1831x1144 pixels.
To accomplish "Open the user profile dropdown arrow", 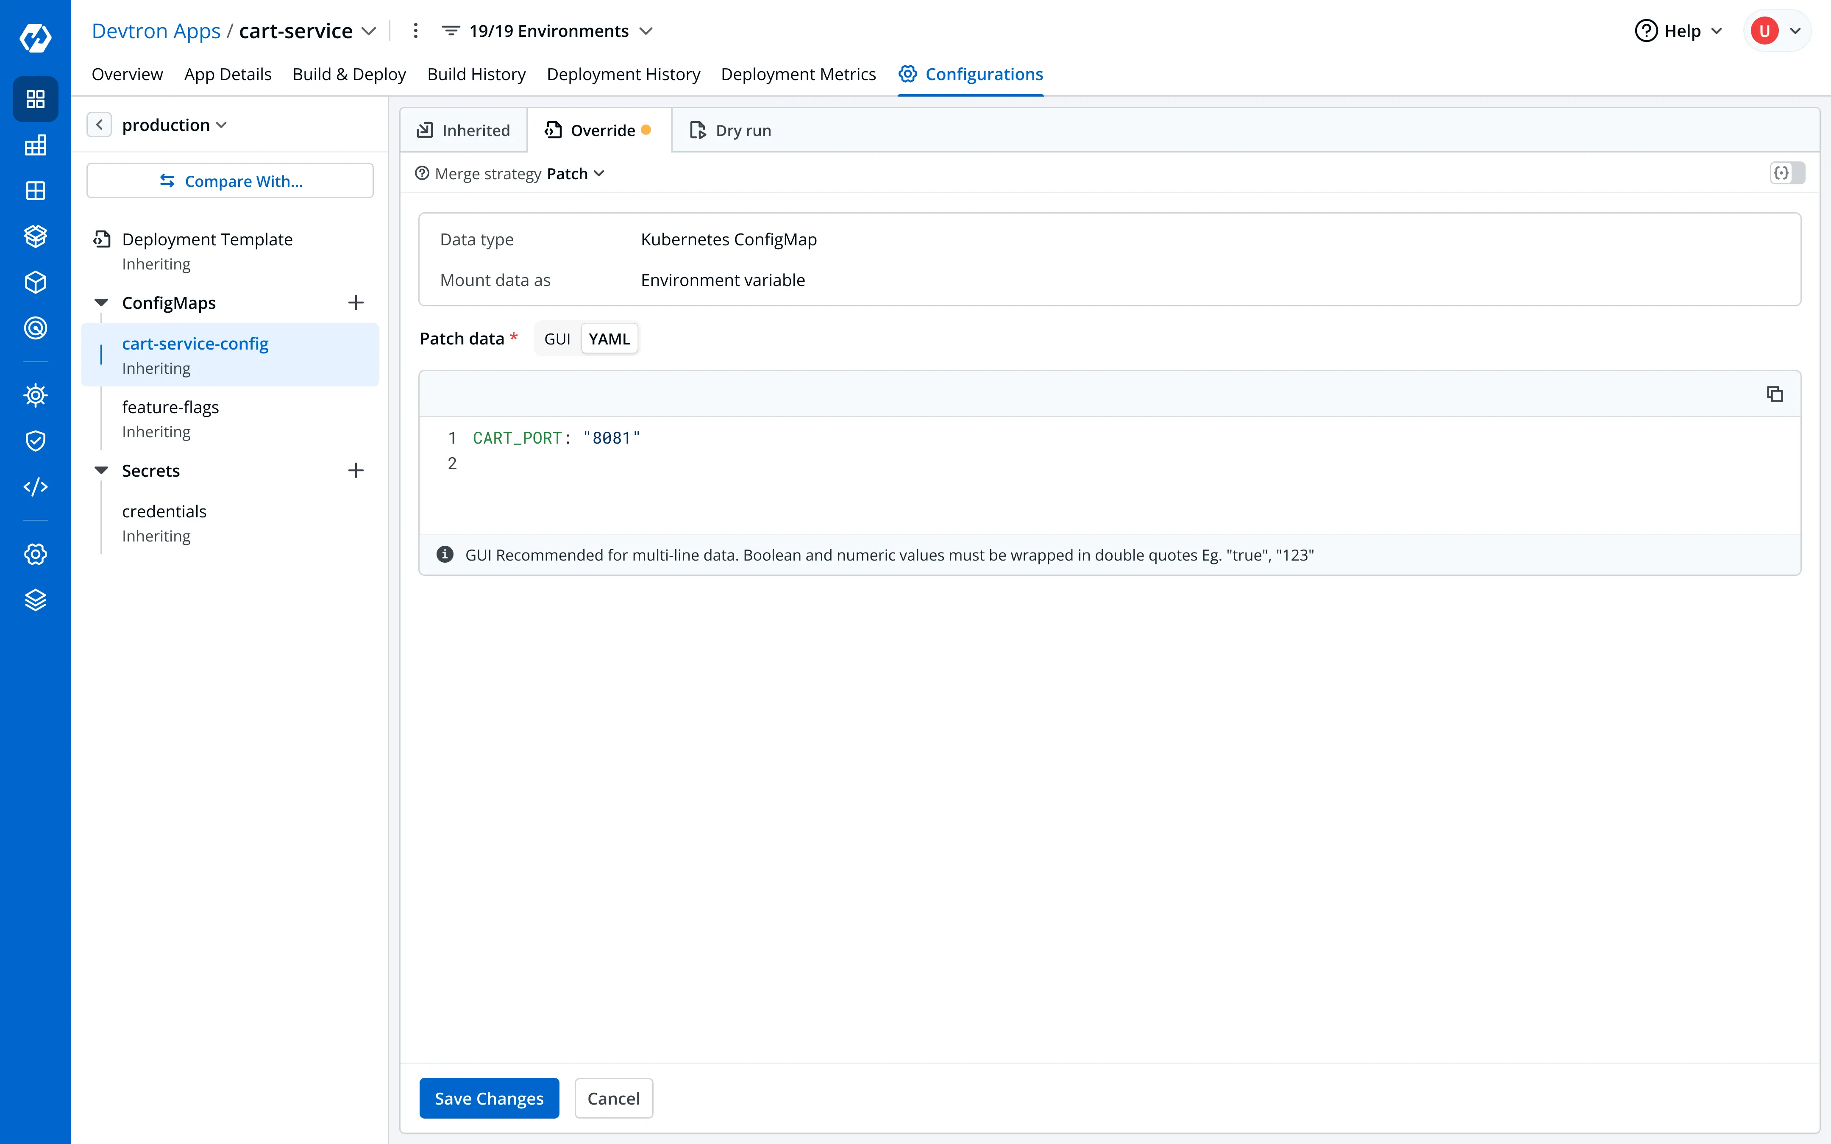I will (x=1795, y=31).
